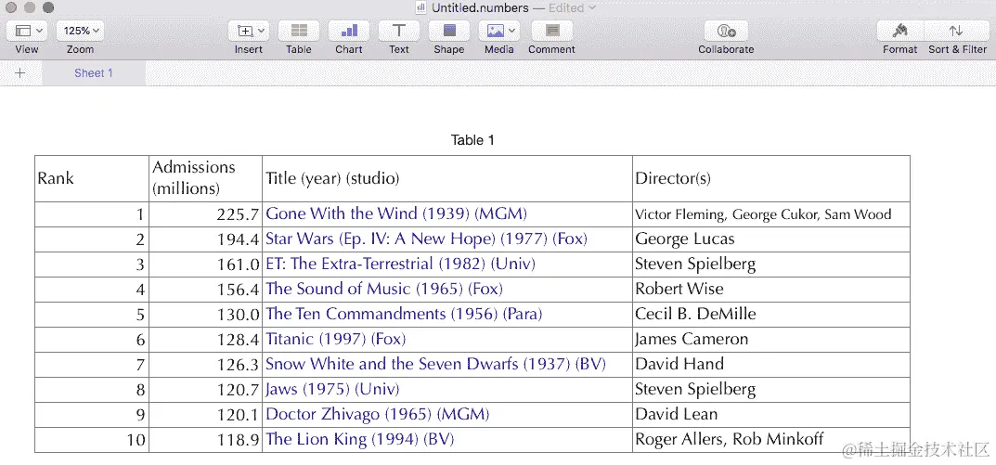This screenshot has height=465, width=996.
Task: Select the James Cameron cell
Action: pyautogui.click(x=771, y=340)
